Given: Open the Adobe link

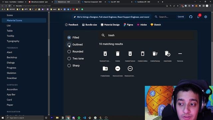Looking at the screenshot, I should point(142,25).
